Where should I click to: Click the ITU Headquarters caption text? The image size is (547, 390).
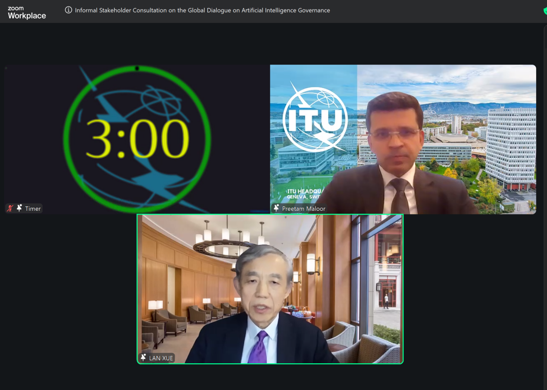(x=304, y=193)
